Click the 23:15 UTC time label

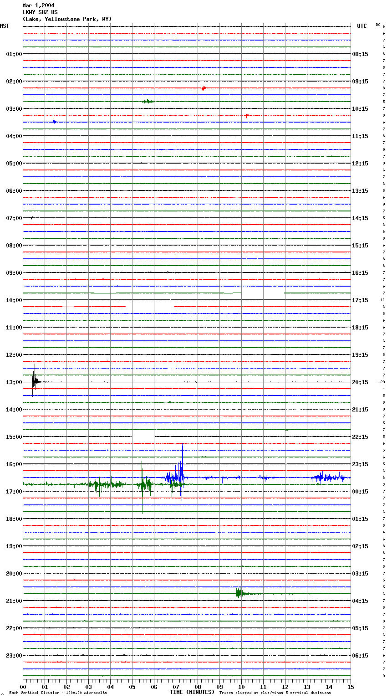click(x=360, y=464)
